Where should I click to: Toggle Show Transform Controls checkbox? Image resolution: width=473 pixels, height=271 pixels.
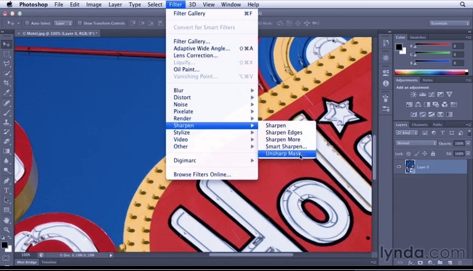coord(79,23)
